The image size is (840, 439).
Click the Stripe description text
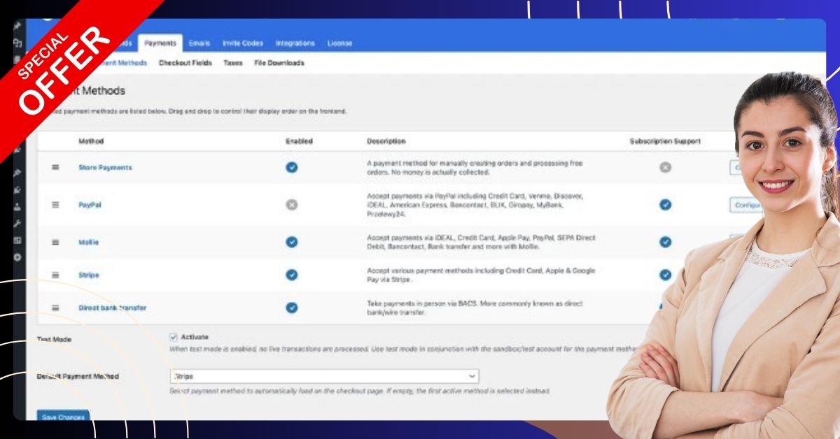tap(481, 275)
